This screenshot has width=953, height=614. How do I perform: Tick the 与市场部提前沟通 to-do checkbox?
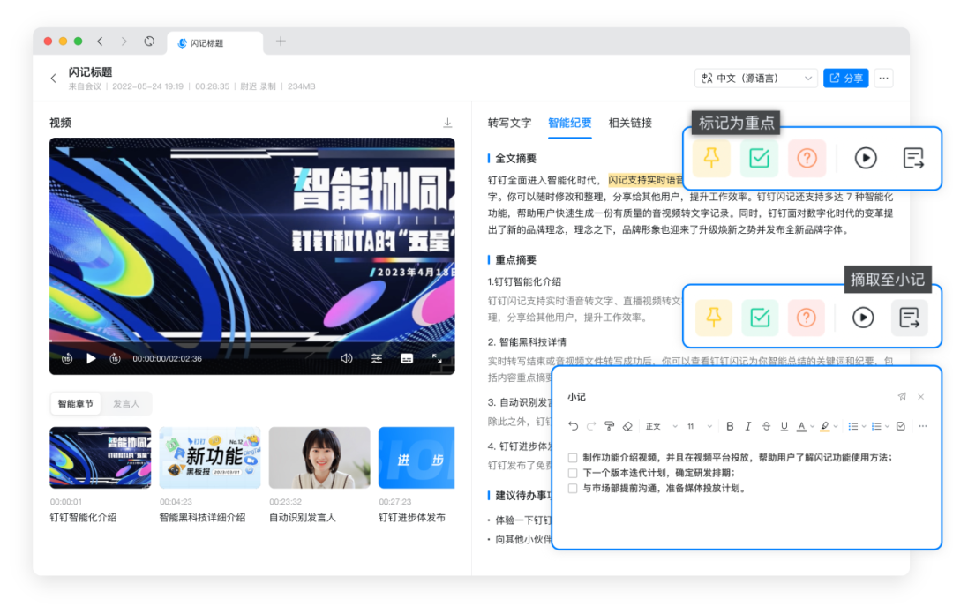click(x=573, y=488)
